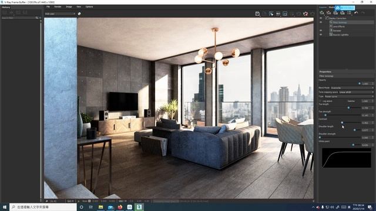This screenshot has width=376, height=211.
Task: Click the White point stepper arrows
Action: tap(372, 145)
